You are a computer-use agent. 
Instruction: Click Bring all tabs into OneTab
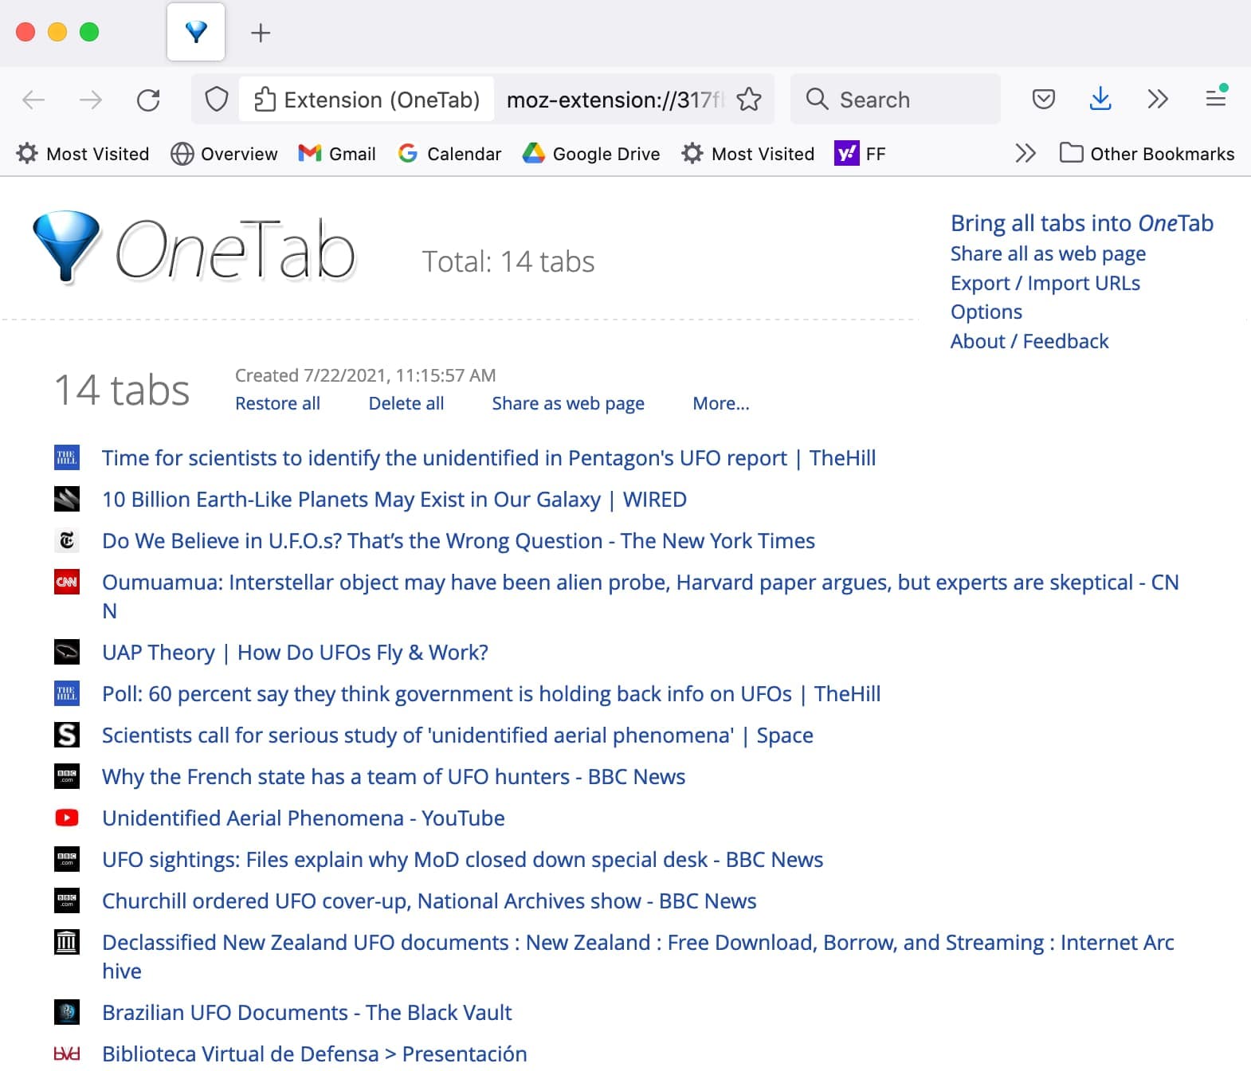(x=1082, y=223)
